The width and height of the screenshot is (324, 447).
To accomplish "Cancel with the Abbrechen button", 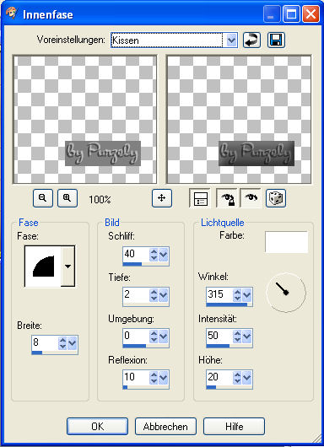I will 165,427.
